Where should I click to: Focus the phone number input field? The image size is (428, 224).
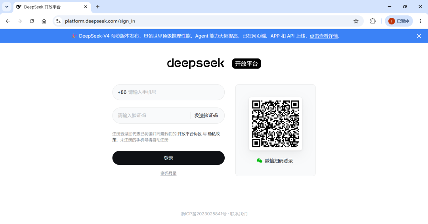click(x=168, y=92)
